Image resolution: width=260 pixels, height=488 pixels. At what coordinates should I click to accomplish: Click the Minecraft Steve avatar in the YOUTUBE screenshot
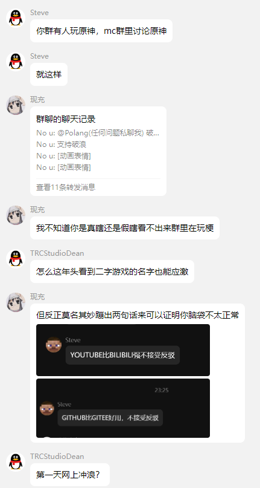coord(54,345)
